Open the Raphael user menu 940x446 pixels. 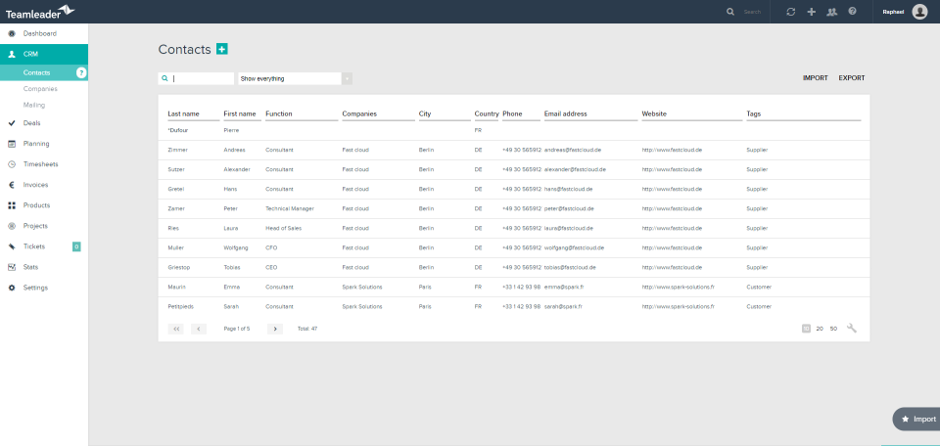pos(893,12)
